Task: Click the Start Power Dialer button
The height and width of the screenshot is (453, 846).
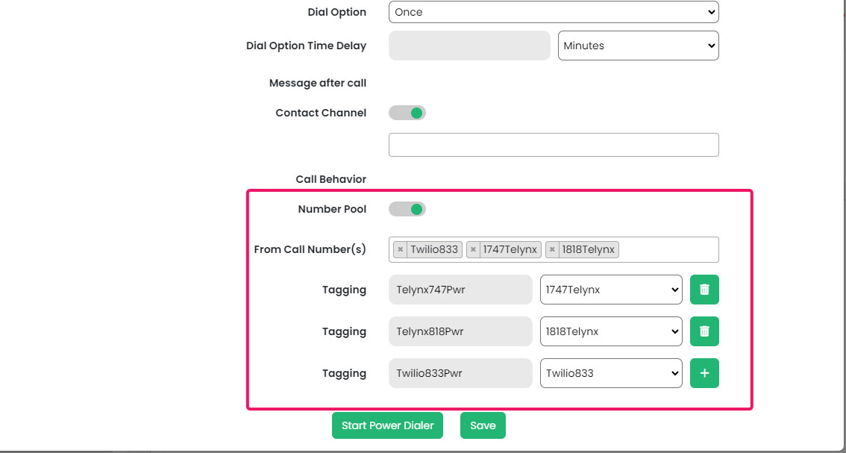Action: point(387,425)
